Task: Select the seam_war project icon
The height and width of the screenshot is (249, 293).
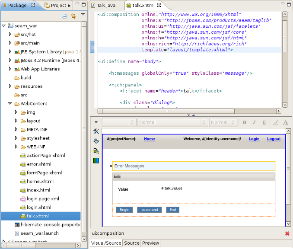Action: pyautogui.click(x=11, y=26)
